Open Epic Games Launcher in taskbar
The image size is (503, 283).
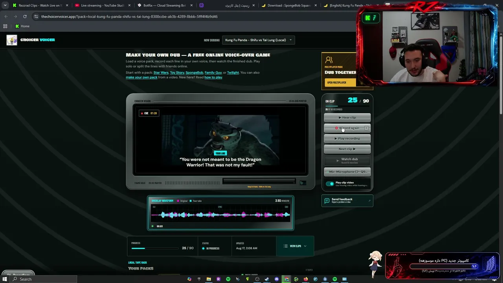point(199,279)
